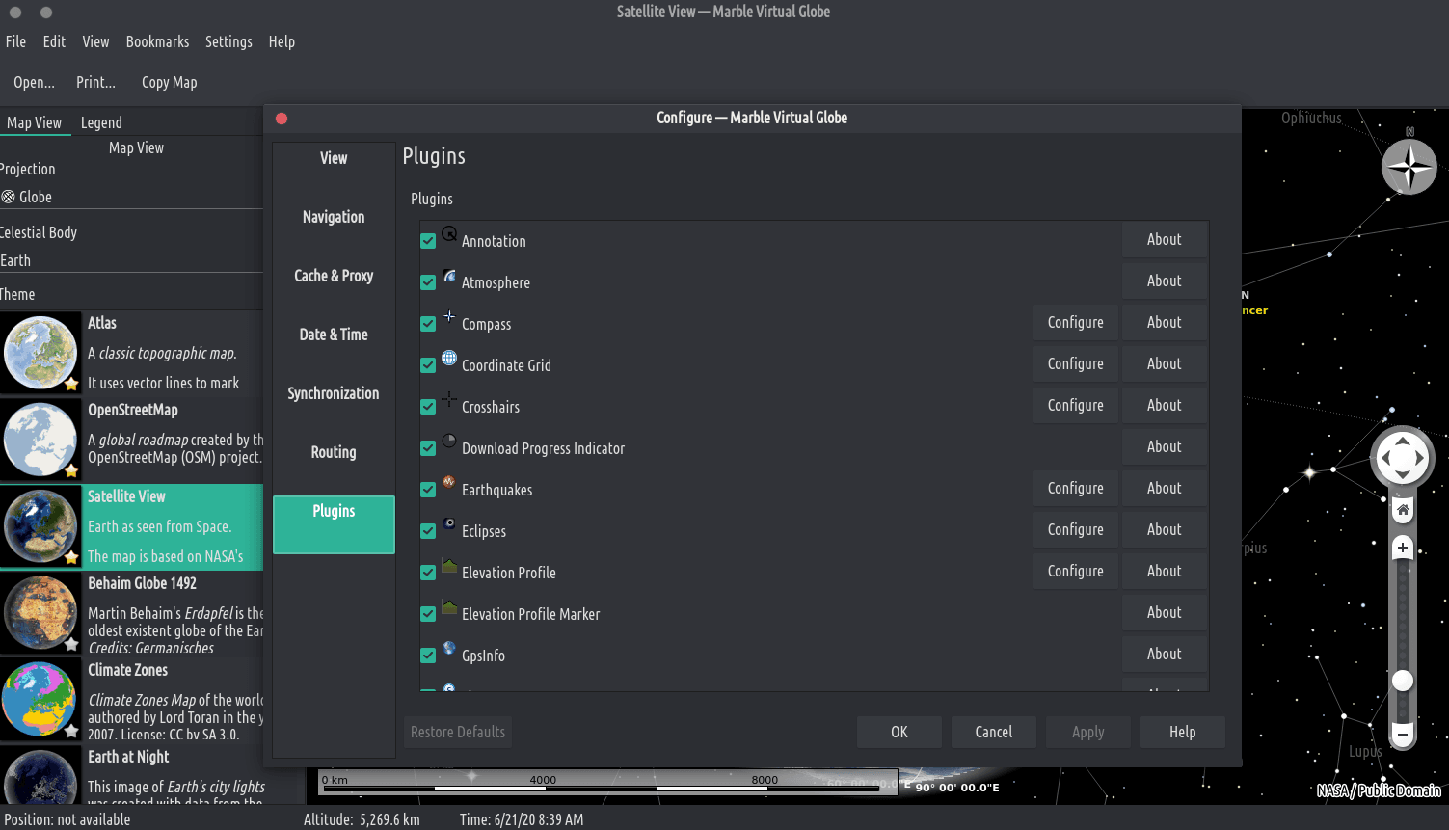1449x830 pixels.
Task: Click the Earthquakes plugin icon
Action: (x=449, y=482)
